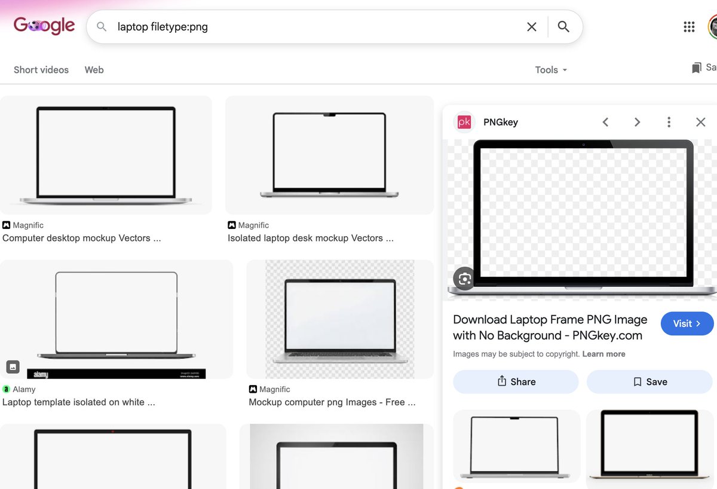Click Laptop template isolated on white title
This screenshot has height=489, width=717.
(79, 402)
